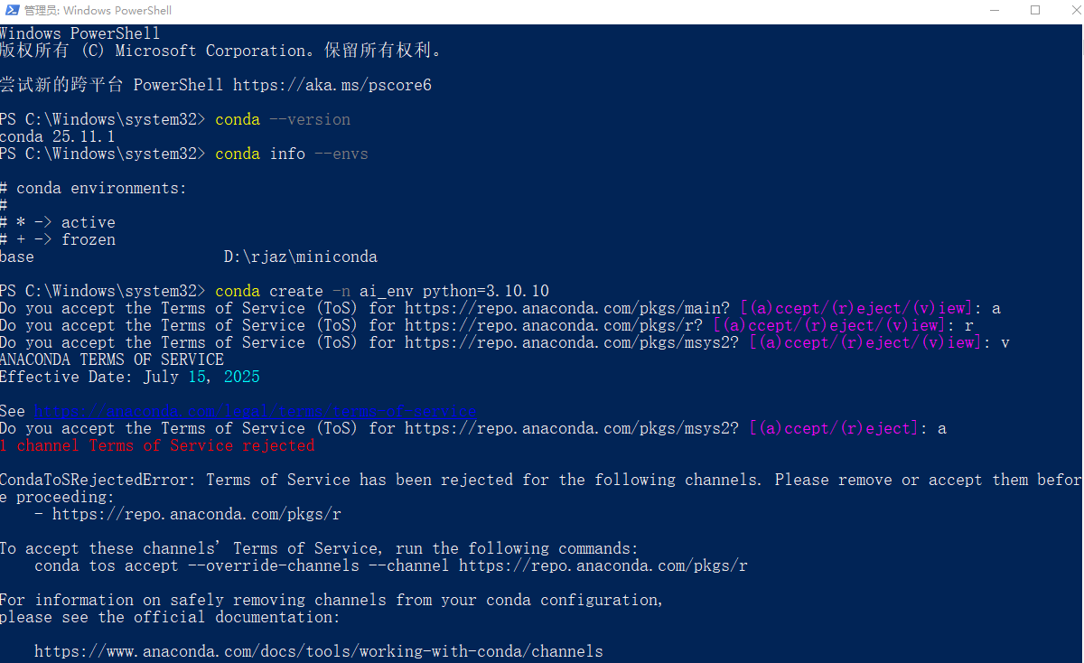Click the red "1 channel Terms of Service rejected" message
1084x663 pixels.
[x=157, y=445]
